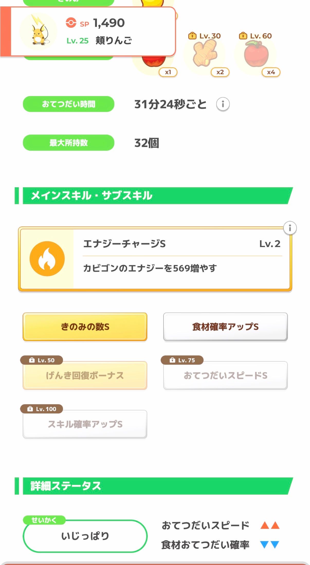Open main skill info icon

(x=290, y=228)
